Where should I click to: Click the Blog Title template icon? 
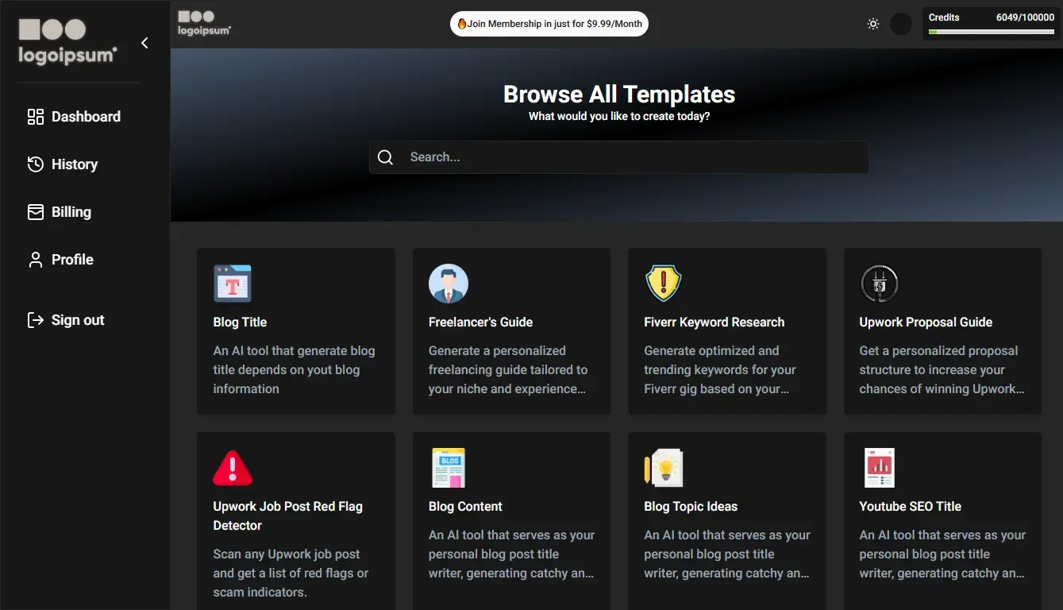(233, 284)
